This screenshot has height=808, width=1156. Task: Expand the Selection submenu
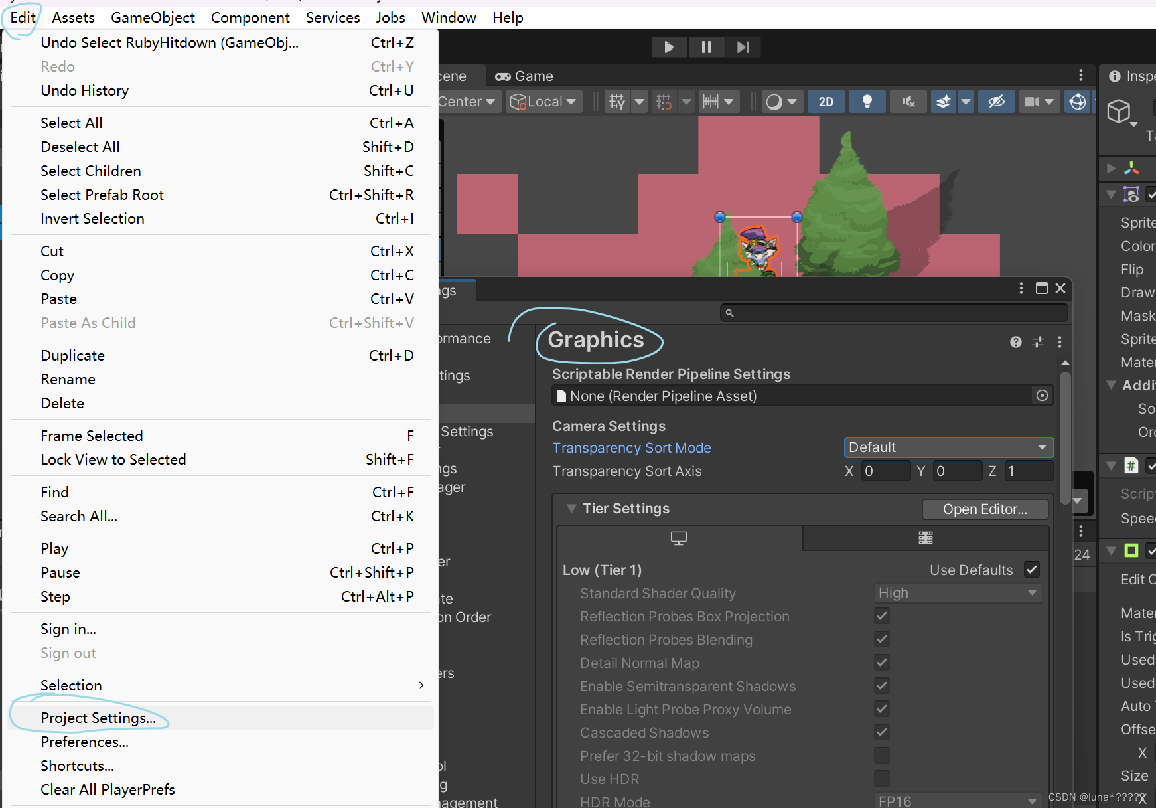tap(222, 685)
